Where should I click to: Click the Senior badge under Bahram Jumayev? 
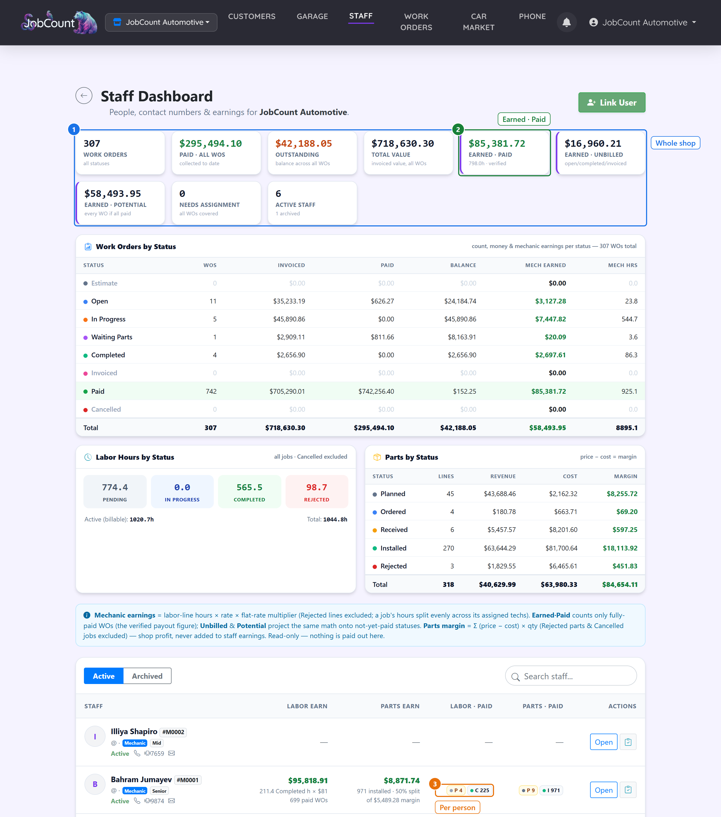click(159, 791)
